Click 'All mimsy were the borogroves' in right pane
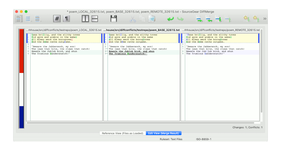This screenshot has height=159, width=281. [x=207, y=39]
